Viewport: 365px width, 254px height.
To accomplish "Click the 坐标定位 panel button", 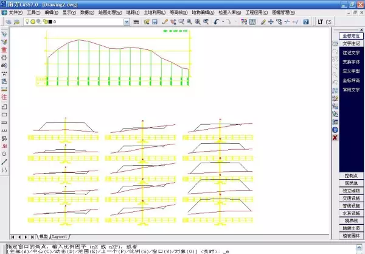I will [x=351, y=36].
